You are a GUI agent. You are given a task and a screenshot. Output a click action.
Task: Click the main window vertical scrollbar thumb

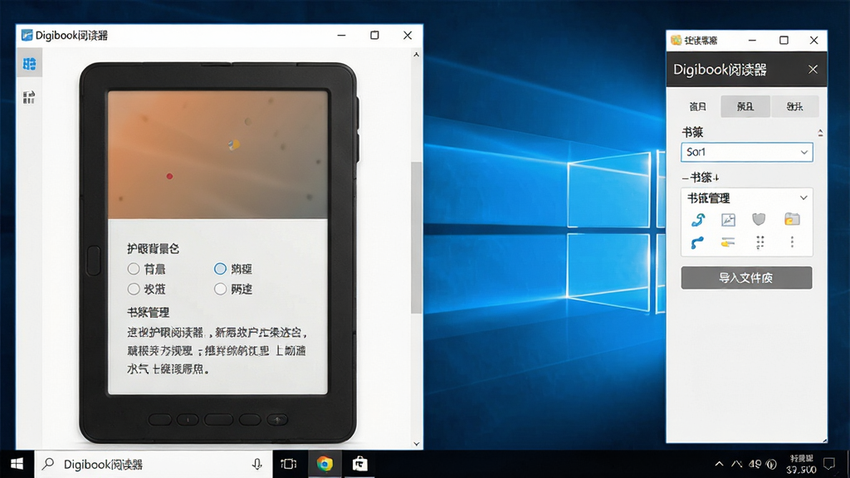(417, 237)
